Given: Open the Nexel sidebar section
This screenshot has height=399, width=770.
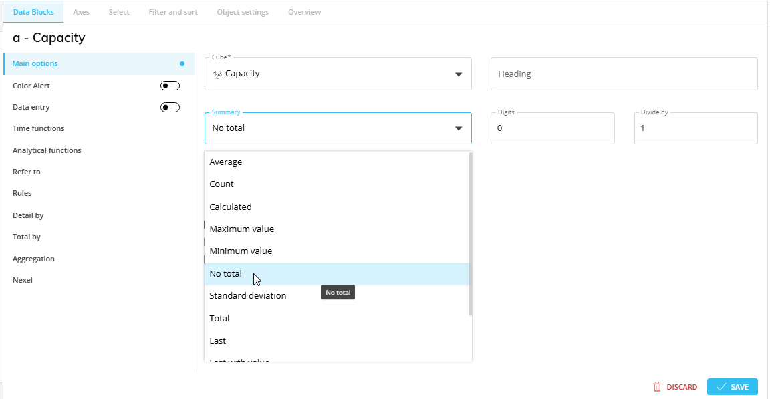Looking at the screenshot, I should click(23, 280).
